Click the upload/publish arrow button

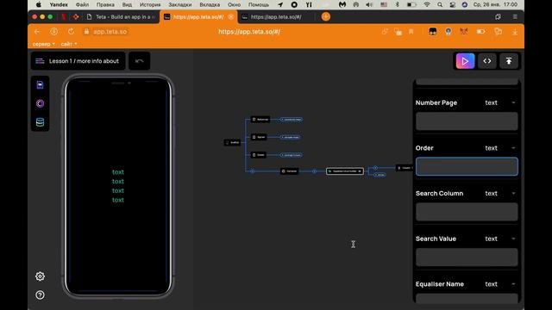509,61
